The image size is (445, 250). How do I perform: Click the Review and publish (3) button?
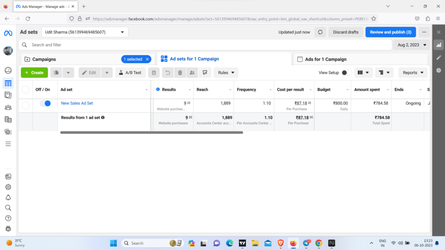(x=390, y=32)
